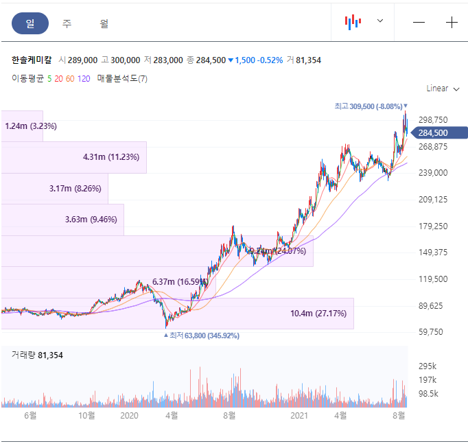The image size is (468, 446).
Task: Select the 10.4m (27.17%) volume profile bar
Action: [x=178, y=314]
